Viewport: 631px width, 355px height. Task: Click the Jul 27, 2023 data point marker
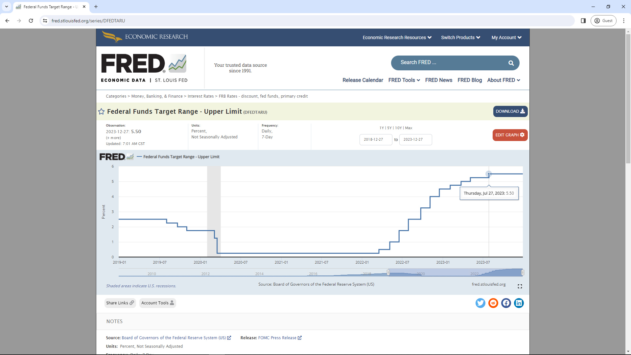click(x=489, y=174)
